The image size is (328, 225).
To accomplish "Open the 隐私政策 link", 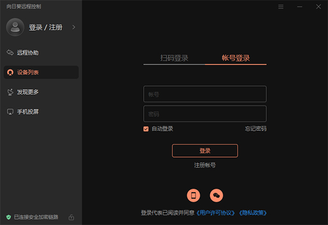I will point(253,213).
